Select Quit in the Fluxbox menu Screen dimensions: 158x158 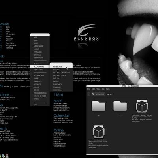40,105
